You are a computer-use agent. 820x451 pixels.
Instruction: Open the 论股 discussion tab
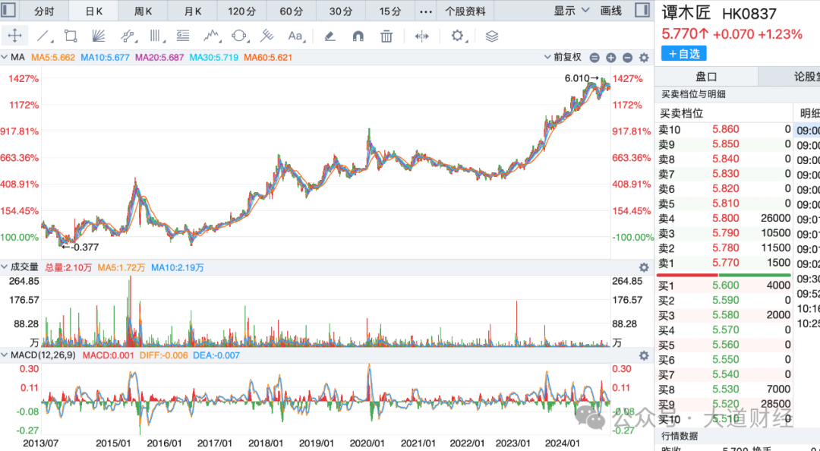[789, 77]
